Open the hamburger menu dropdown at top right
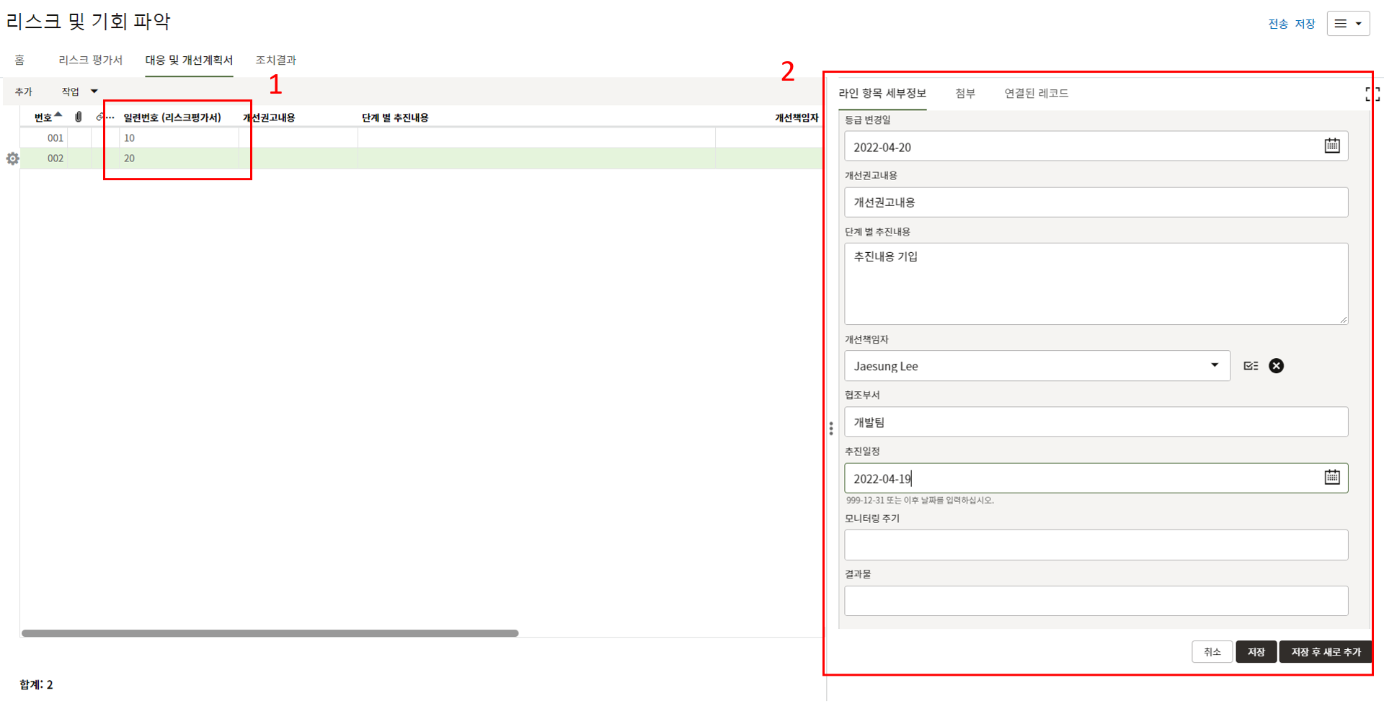 point(1347,24)
